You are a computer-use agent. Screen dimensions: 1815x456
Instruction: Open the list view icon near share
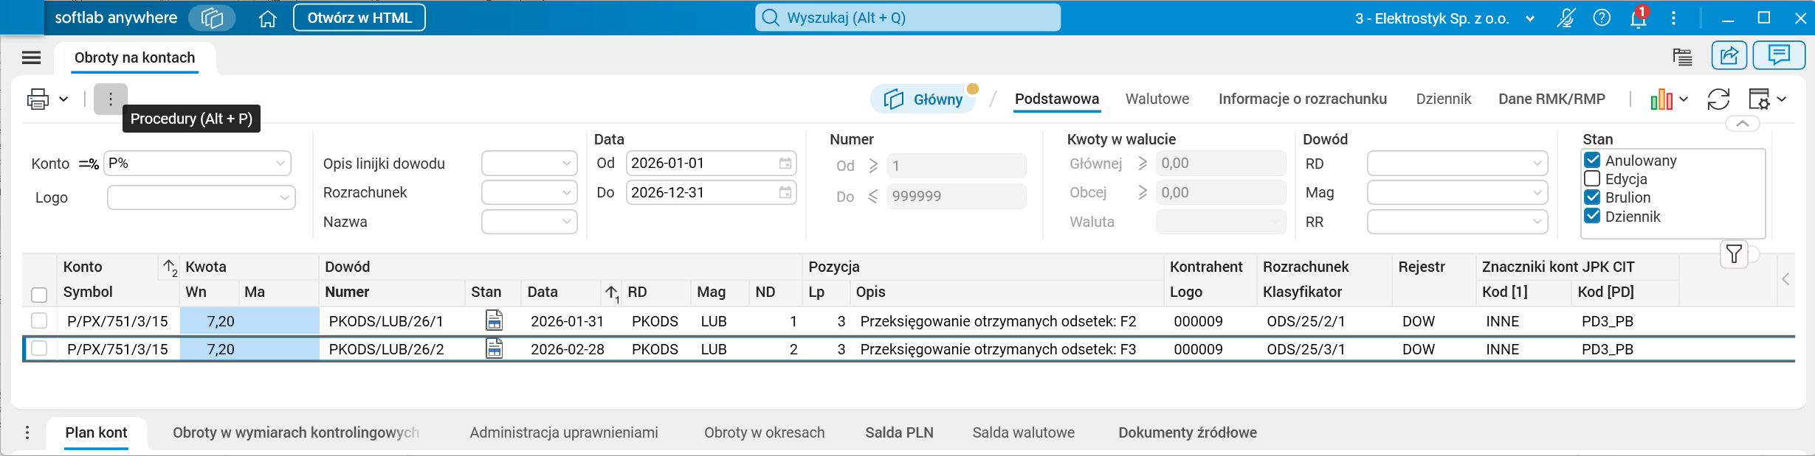pyautogui.click(x=1683, y=57)
